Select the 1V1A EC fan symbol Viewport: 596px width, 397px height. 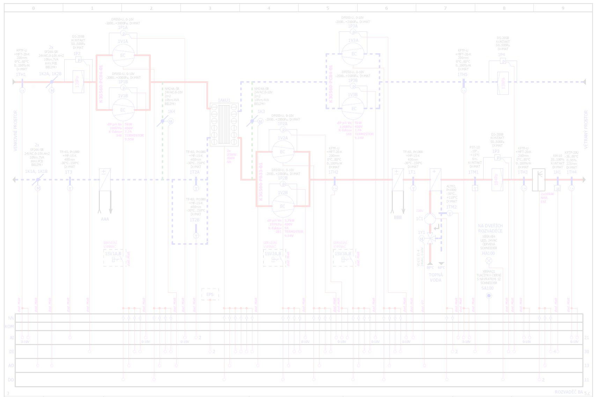(x=123, y=55)
